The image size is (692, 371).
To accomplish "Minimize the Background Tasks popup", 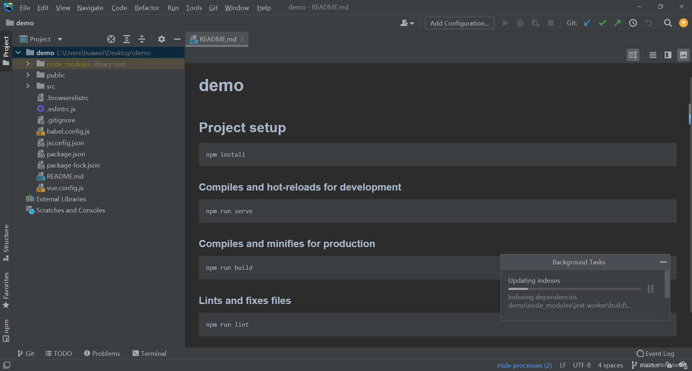I will [663, 262].
